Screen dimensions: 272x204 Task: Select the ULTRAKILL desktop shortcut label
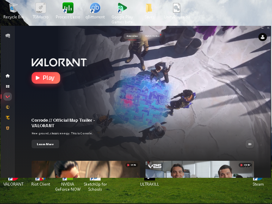150,184
